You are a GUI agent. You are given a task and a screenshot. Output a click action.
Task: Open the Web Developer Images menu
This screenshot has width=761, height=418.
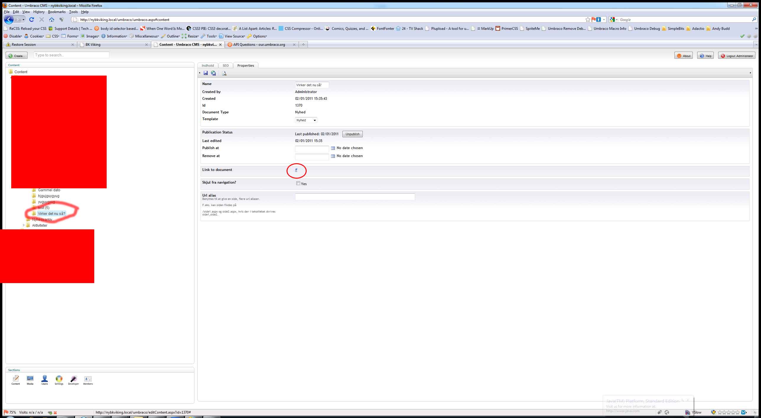click(x=90, y=36)
